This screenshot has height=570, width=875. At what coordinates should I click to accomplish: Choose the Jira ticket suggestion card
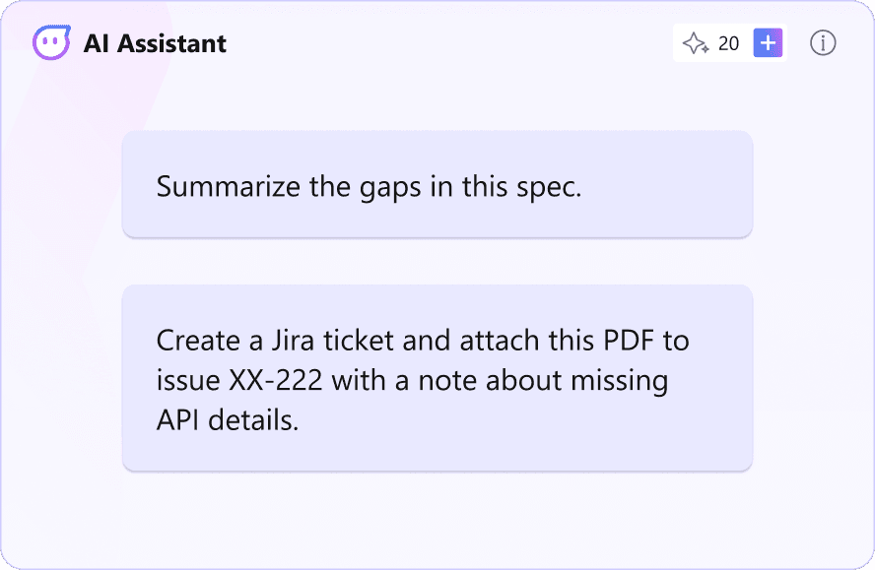[x=437, y=378]
